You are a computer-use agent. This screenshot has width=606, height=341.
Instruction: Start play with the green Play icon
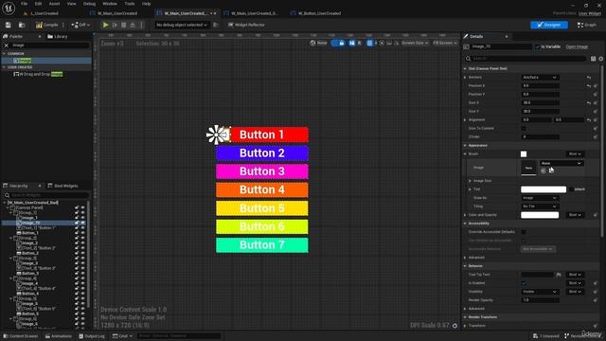(105, 25)
